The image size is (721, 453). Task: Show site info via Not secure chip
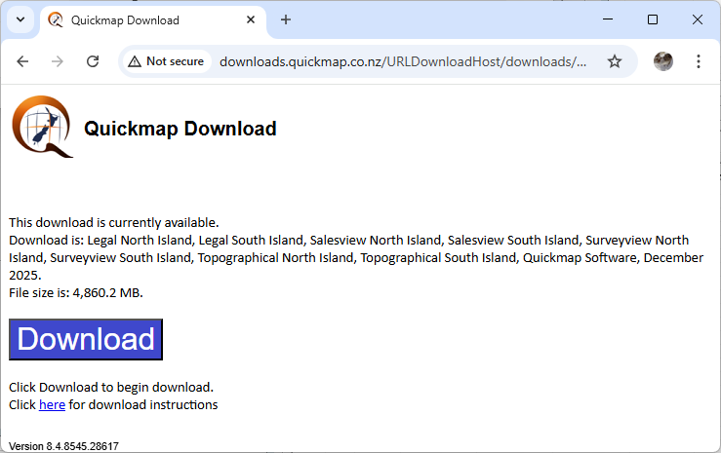click(166, 61)
